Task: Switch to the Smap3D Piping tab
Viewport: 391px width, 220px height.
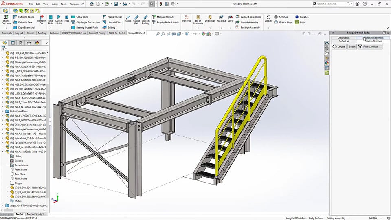Action: pyautogui.click(x=97, y=33)
